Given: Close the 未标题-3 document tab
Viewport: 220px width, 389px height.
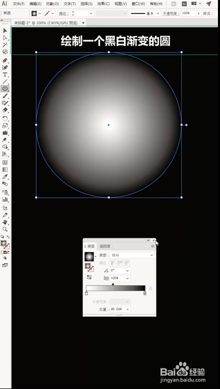Looking at the screenshot, I should [x=83, y=23].
